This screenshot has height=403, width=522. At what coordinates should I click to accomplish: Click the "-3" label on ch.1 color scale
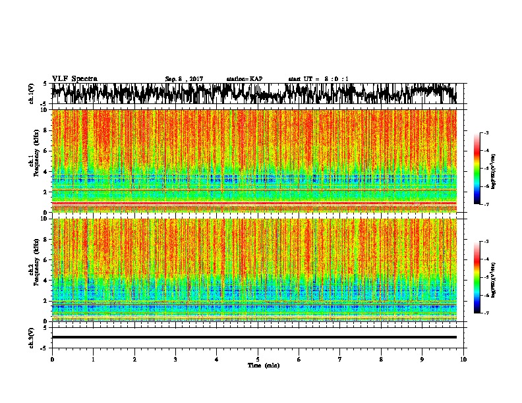click(486, 132)
